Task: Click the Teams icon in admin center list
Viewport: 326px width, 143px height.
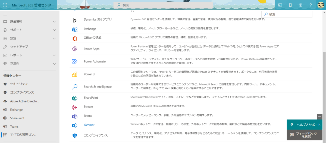Action: click(x=75, y=116)
